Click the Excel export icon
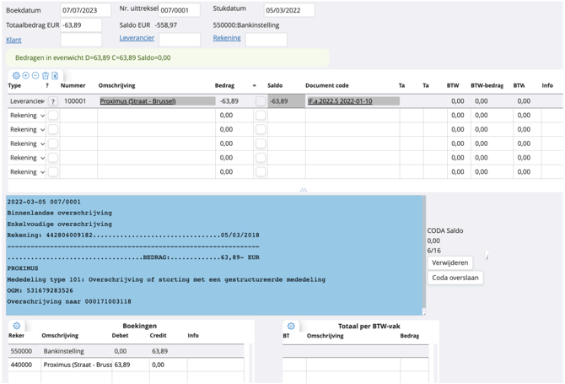Image resolution: width=565 pixels, height=384 pixels. click(55, 76)
